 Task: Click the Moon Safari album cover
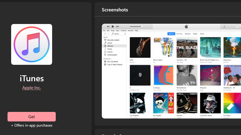click(x=164, y=47)
